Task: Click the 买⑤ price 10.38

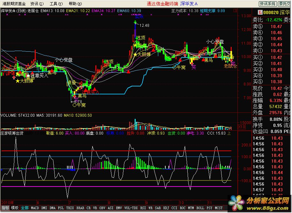Action: (x=276, y=82)
